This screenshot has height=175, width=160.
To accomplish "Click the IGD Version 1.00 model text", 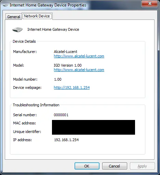I will (68, 65).
